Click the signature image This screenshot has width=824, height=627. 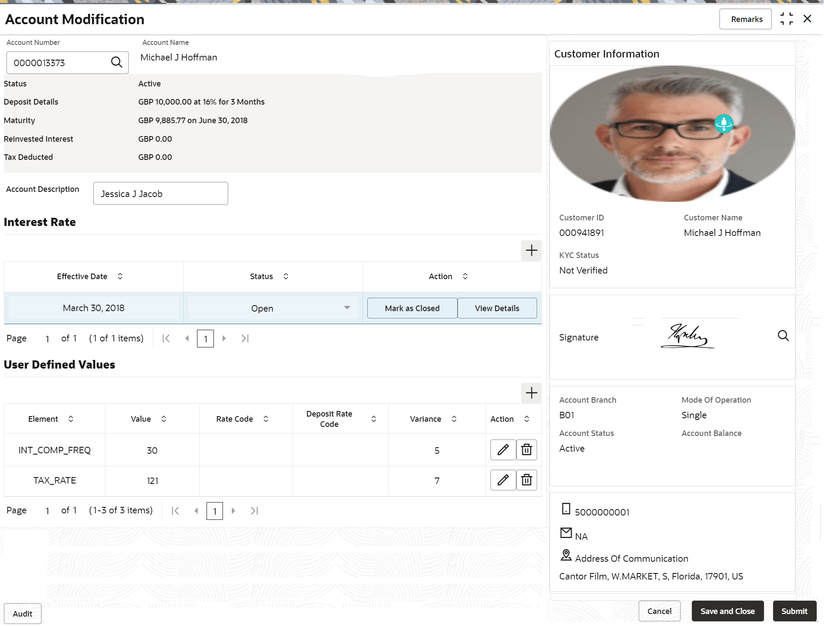tap(687, 336)
